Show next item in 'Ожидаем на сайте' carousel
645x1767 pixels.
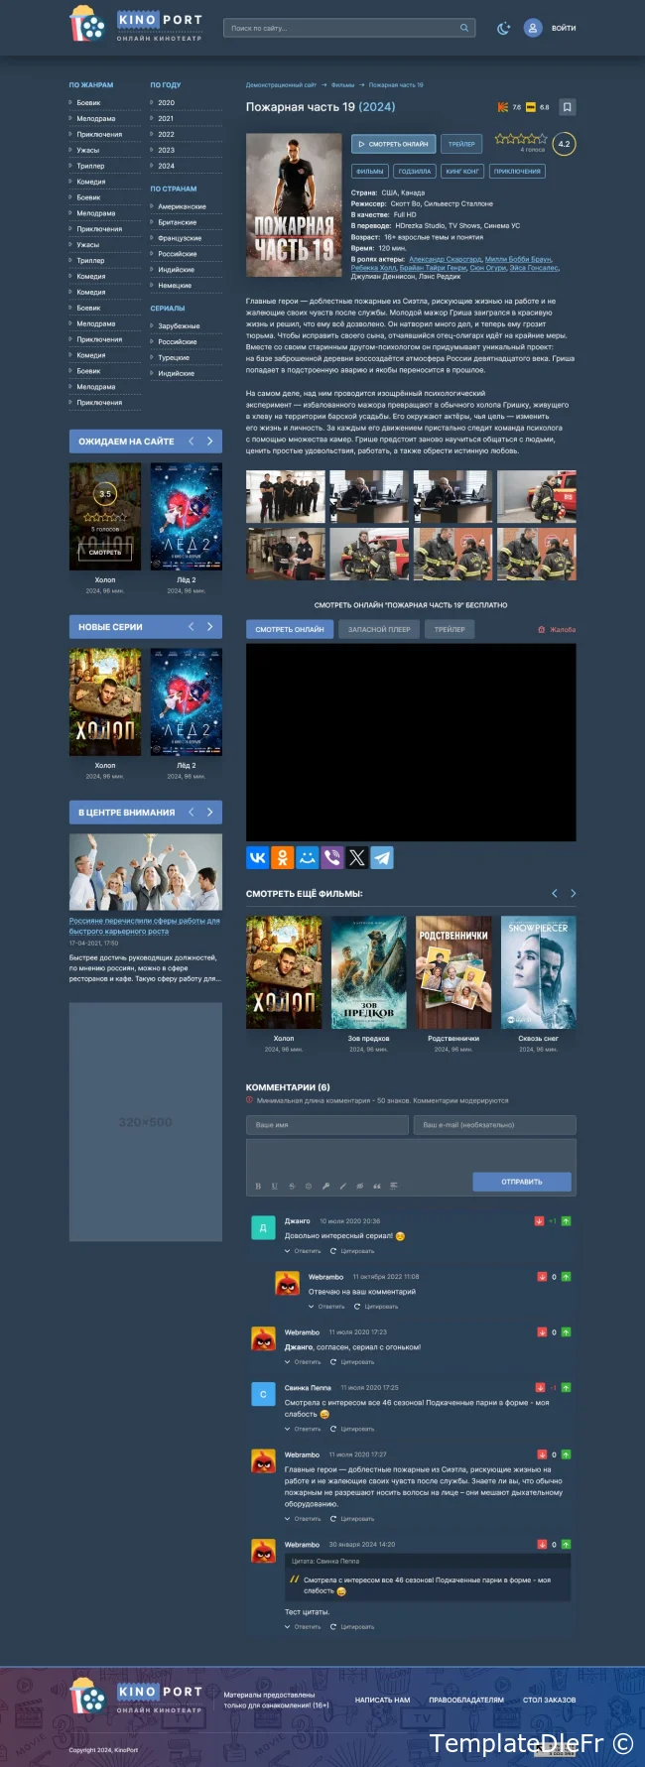tap(209, 442)
